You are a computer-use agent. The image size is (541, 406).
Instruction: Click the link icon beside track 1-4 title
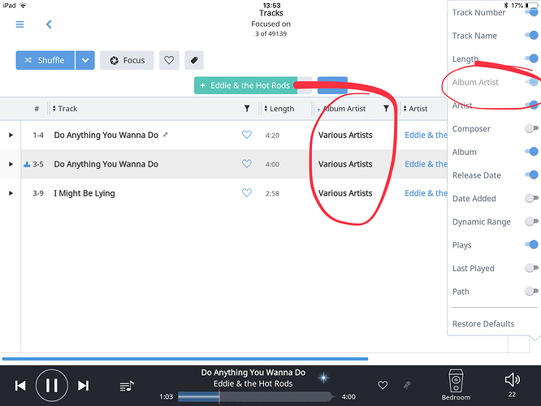click(165, 135)
